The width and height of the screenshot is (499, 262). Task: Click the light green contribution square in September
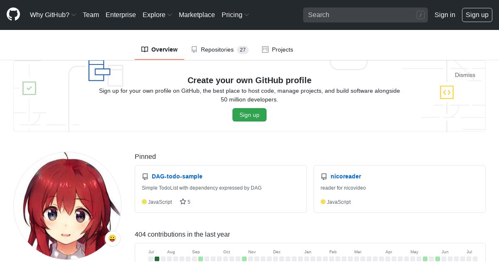point(201,259)
